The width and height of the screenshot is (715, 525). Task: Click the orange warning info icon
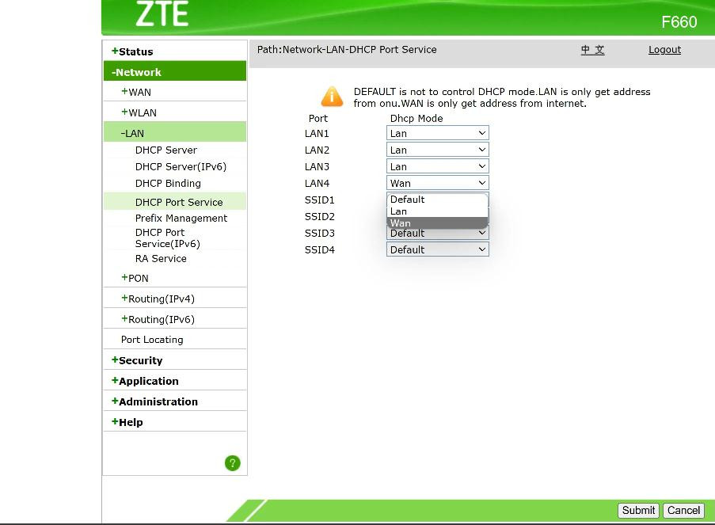(x=332, y=97)
